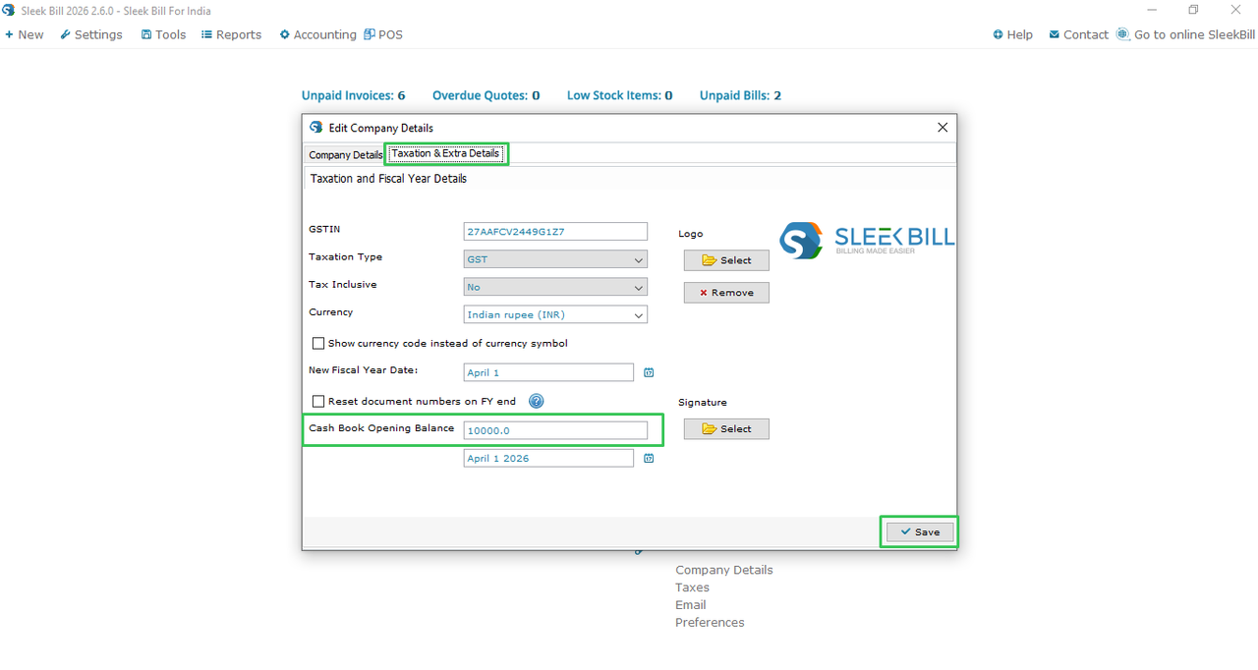This screenshot has width=1258, height=670.
Task: Click the New Fiscal Year Date field
Action: point(548,372)
